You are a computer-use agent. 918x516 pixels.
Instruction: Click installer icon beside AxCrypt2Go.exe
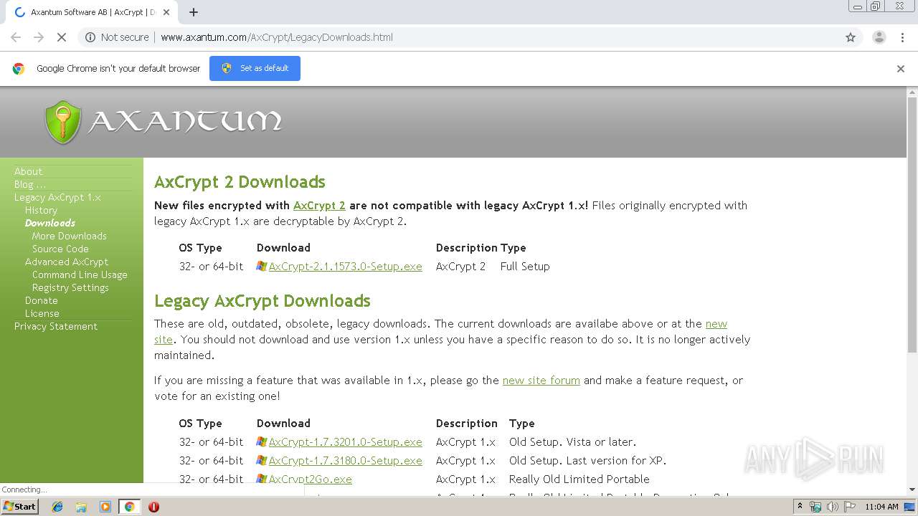click(x=262, y=479)
